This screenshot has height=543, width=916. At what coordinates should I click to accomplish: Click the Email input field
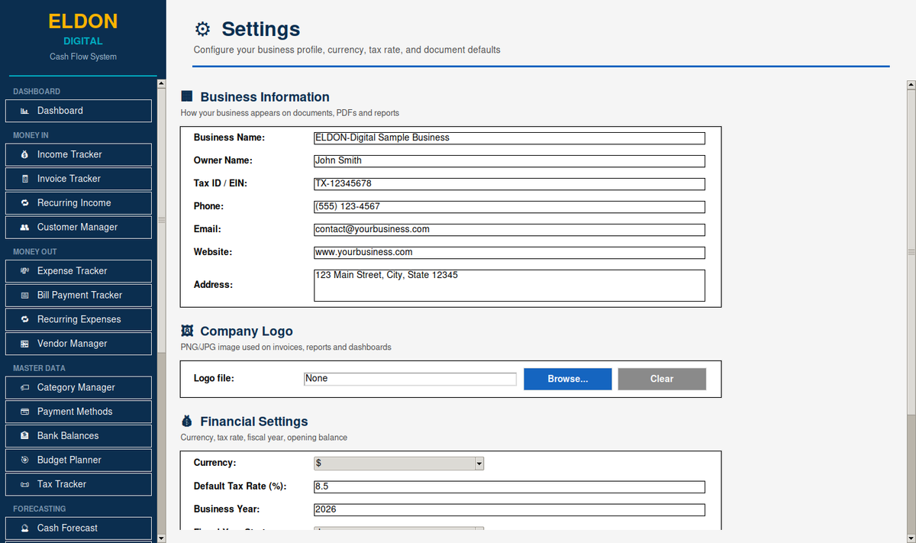tap(509, 230)
